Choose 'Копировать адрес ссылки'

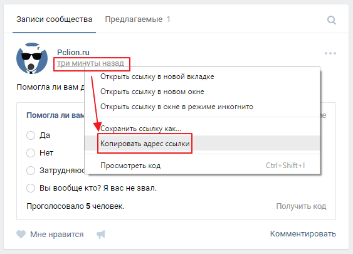(202, 143)
